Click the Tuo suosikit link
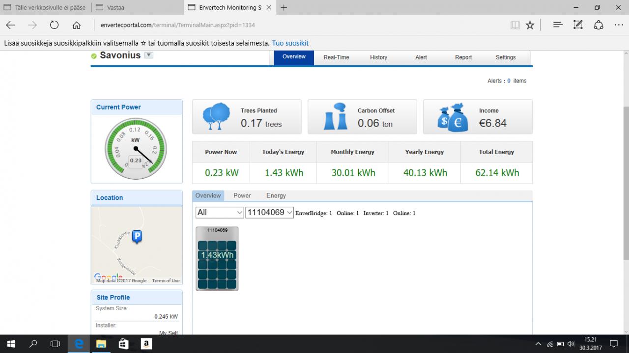Screen dimensions: 629x353 tap(290, 43)
